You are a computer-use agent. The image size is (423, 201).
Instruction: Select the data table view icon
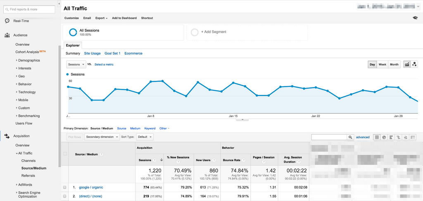377,137
